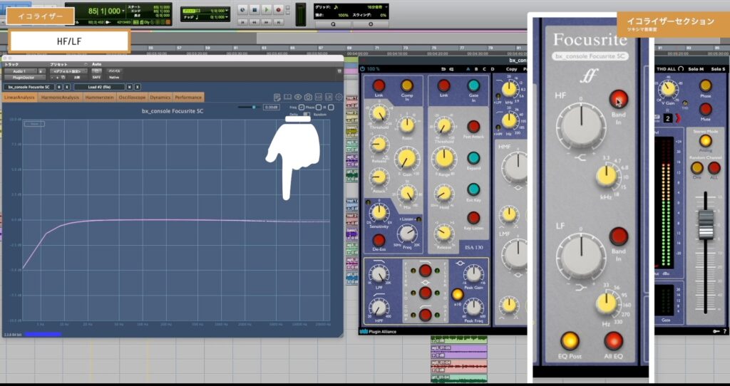The width and height of the screenshot is (730, 386).
Task: Toggle the compressor Link button
Action: [379, 85]
